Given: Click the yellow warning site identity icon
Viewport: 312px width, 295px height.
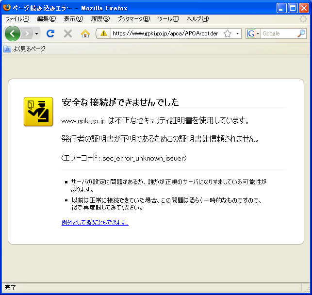Looking at the screenshot, I should [104, 33].
